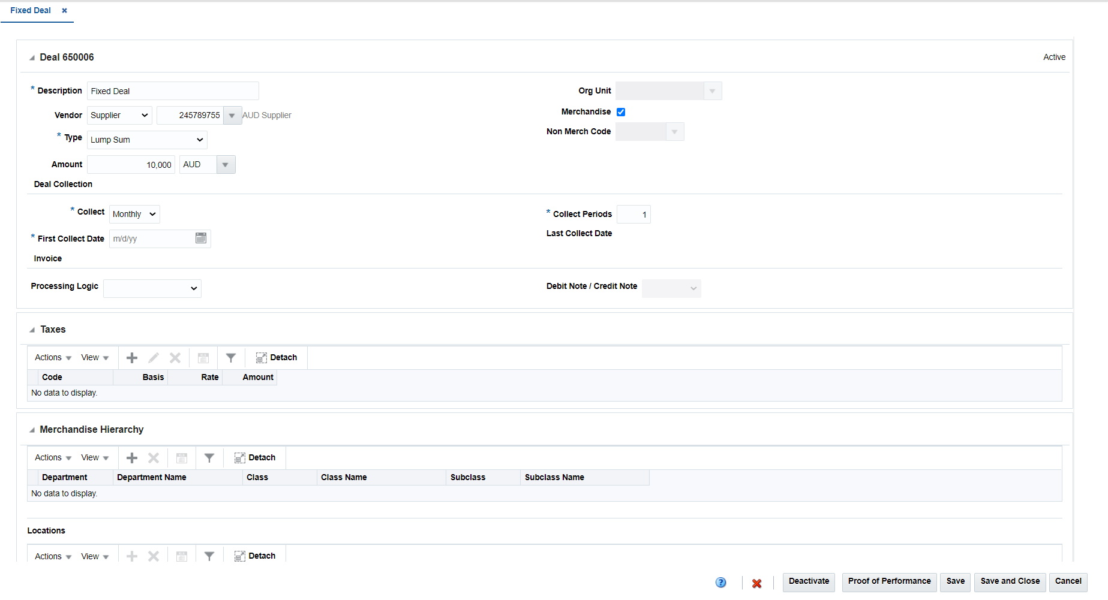Click the red X delete icon near Deactivate
Viewport: 1108px width, 600px height.
(x=757, y=583)
